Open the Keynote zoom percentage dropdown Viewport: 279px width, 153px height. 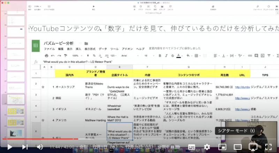(x=37, y=7)
